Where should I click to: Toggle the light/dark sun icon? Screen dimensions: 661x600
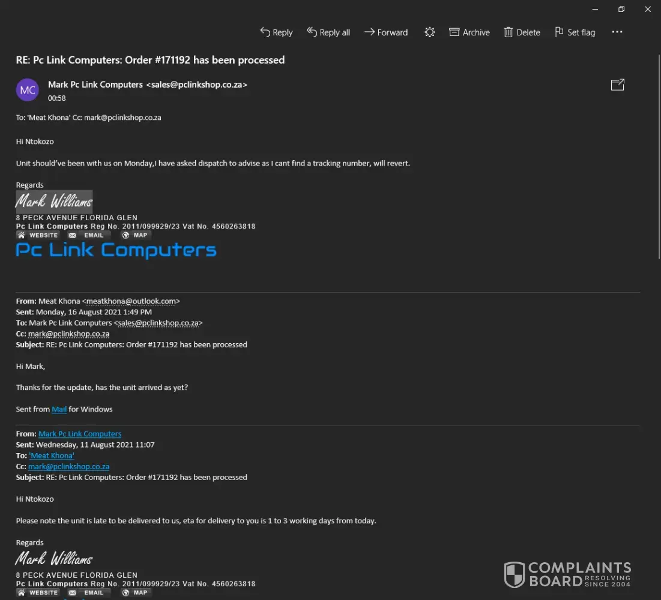point(430,32)
